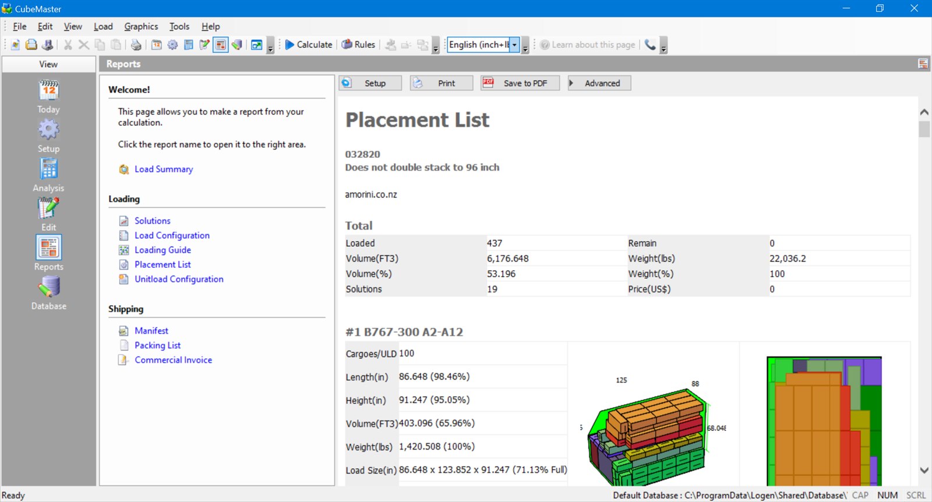The width and height of the screenshot is (932, 502).
Task: Open the Help menu
Action: click(x=211, y=27)
